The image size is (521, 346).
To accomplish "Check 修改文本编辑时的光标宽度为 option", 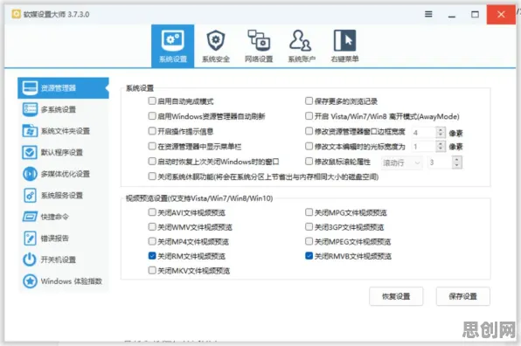I will tap(309, 146).
